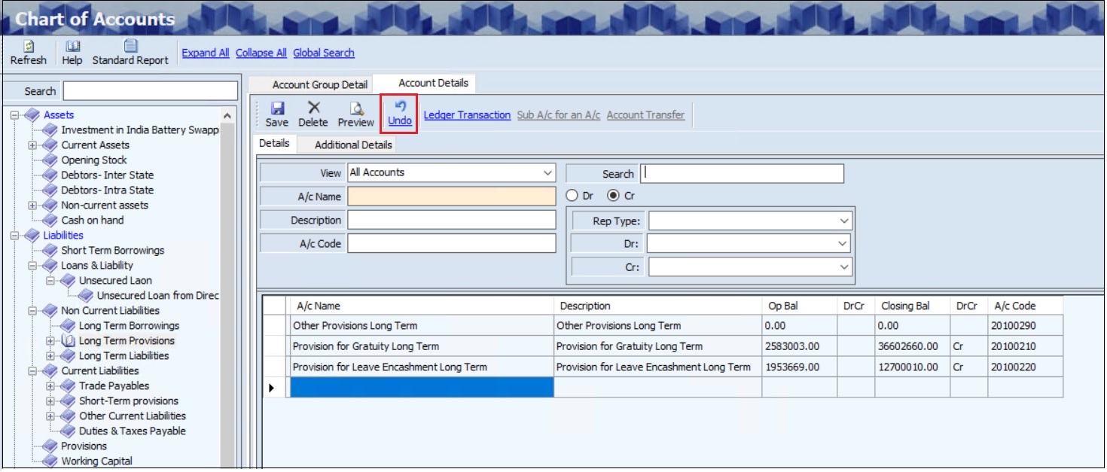Image resolution: width=1107 pixels, height=472 pixels.
Task: Open the Ledger Transaction link
Action: (467, 115)
